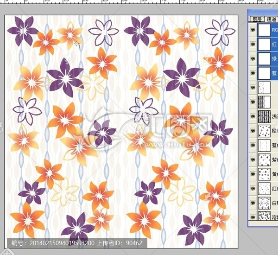Screen dimensions: 278x255
Task: Hide the 白 channel eye icon
Action: pos(253,203)
